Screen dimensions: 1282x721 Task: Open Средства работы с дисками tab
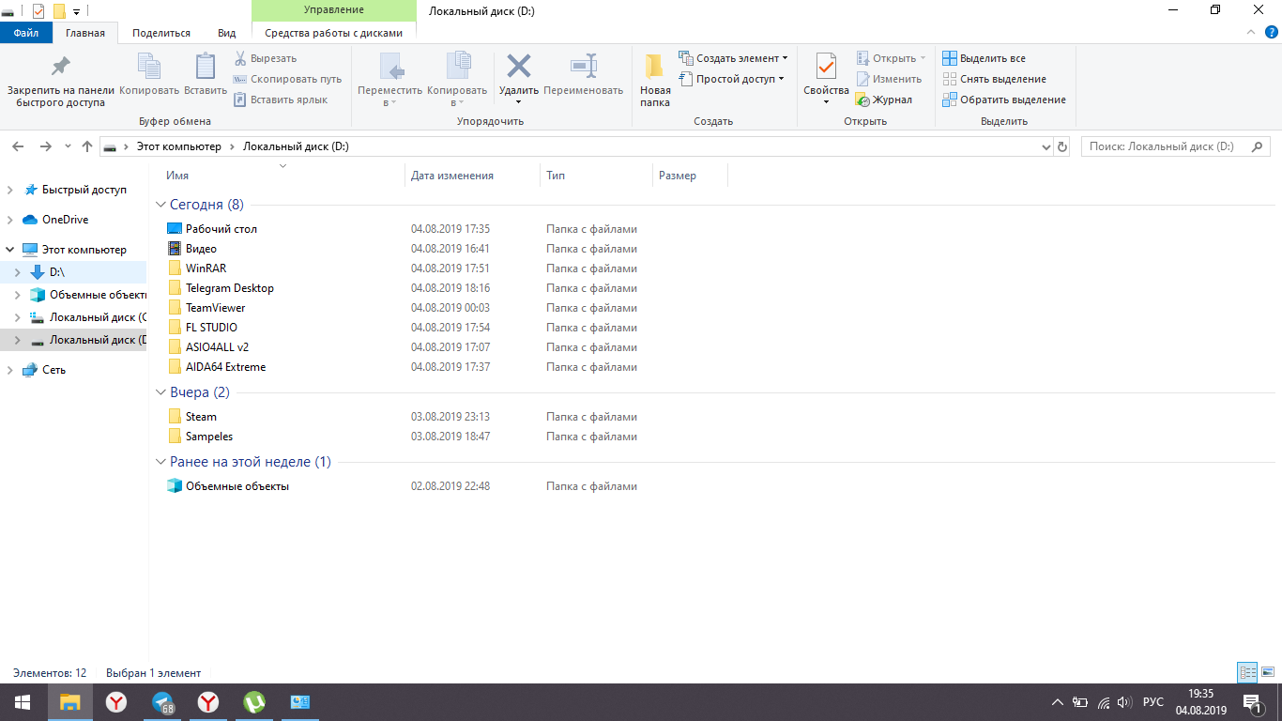(x=334, y=33)
